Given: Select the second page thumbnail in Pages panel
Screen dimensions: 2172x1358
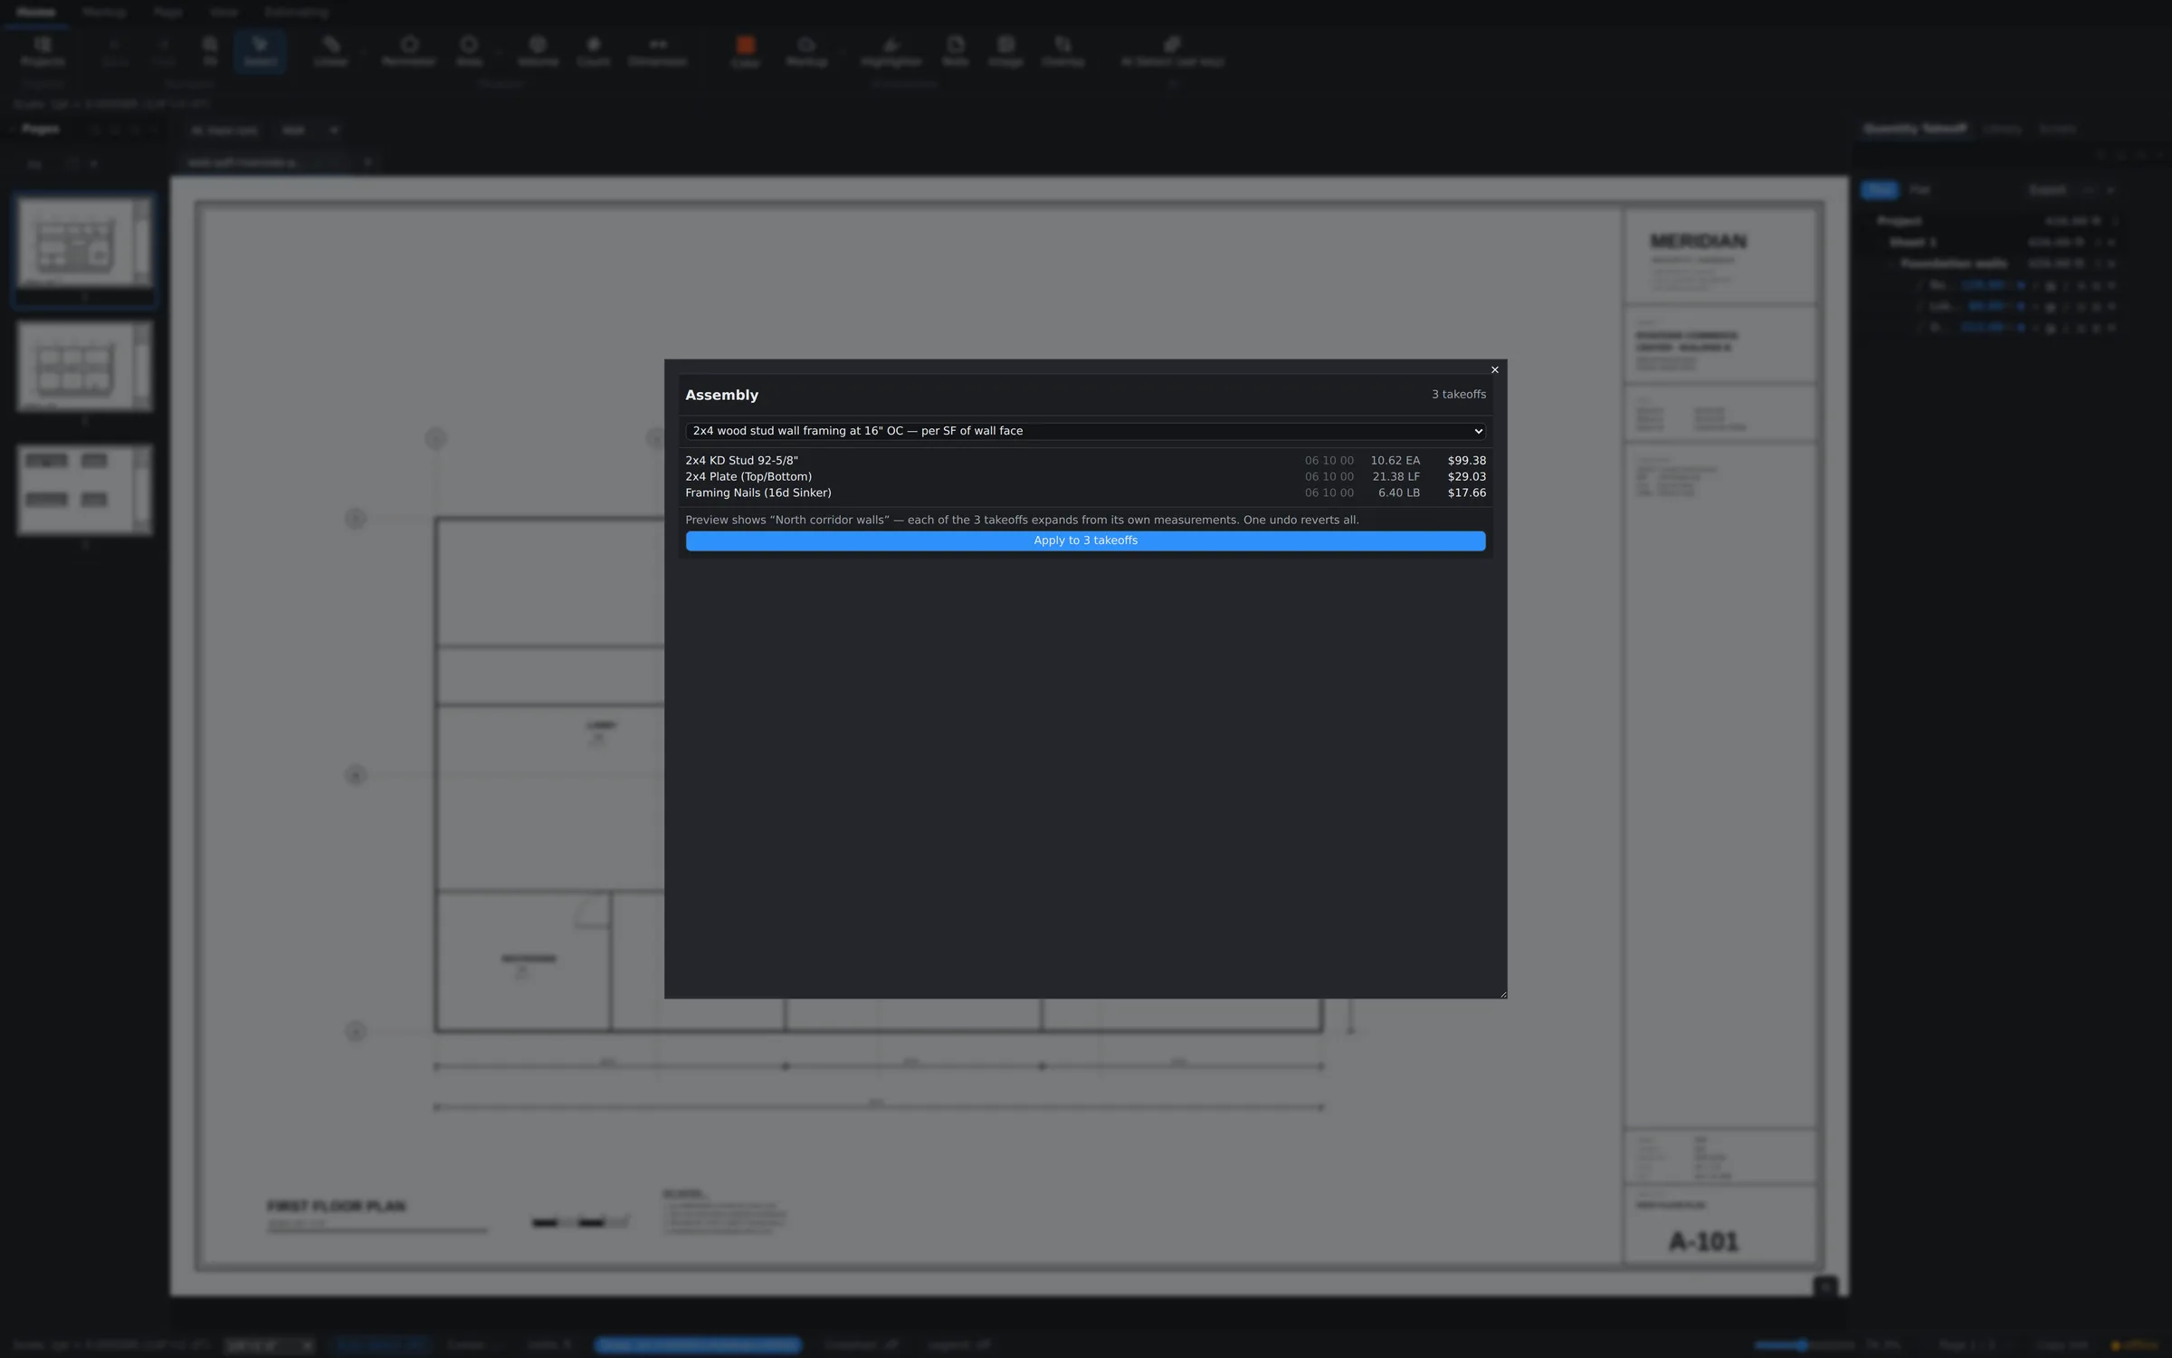Looking at the screenshot, I should (x=84, y=366).
